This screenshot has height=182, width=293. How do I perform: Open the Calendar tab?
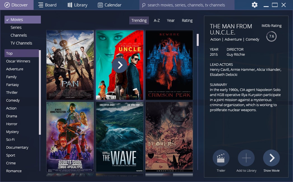[110, 5]
